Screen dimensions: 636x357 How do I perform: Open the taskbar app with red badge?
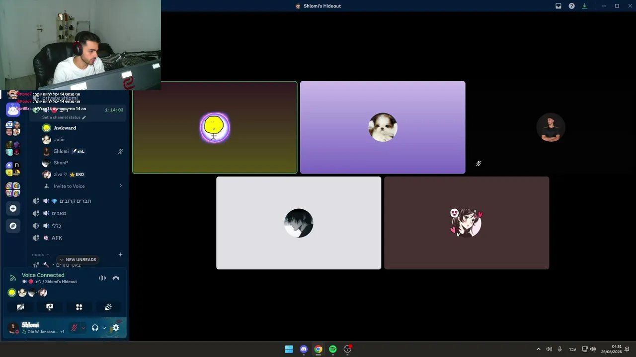[347, 349]
